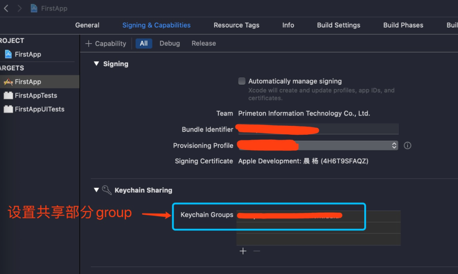Select the FirstApp target
The height and width of the screenshot is (274, 458).
(39, 82)
